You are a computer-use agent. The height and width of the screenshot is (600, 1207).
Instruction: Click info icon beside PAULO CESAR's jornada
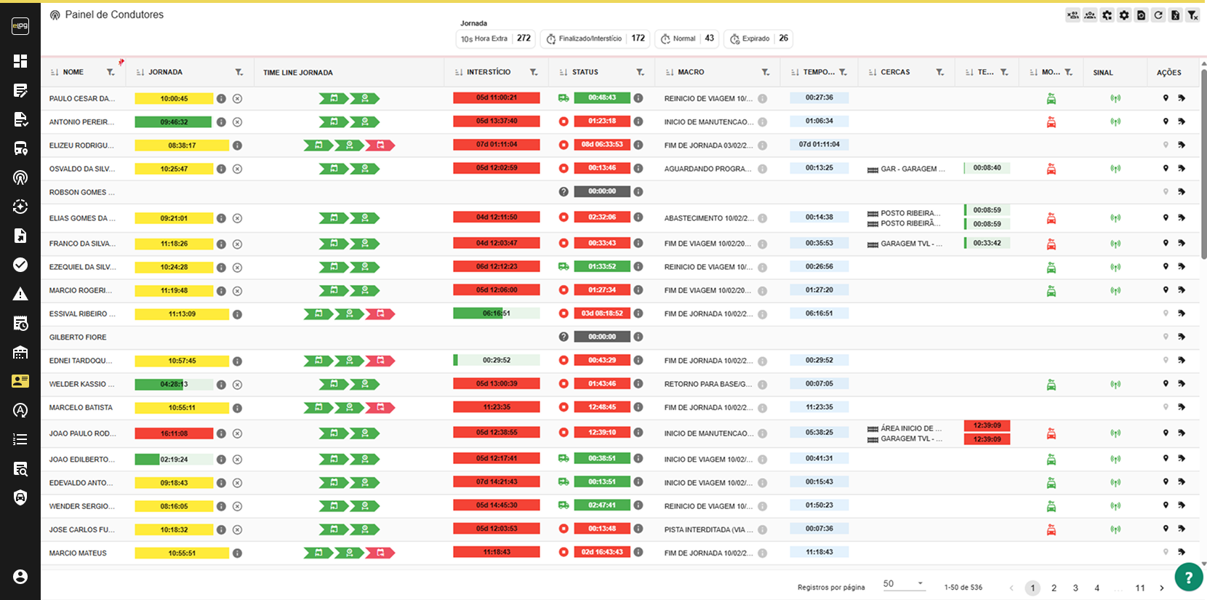click(x=221, y=99)
